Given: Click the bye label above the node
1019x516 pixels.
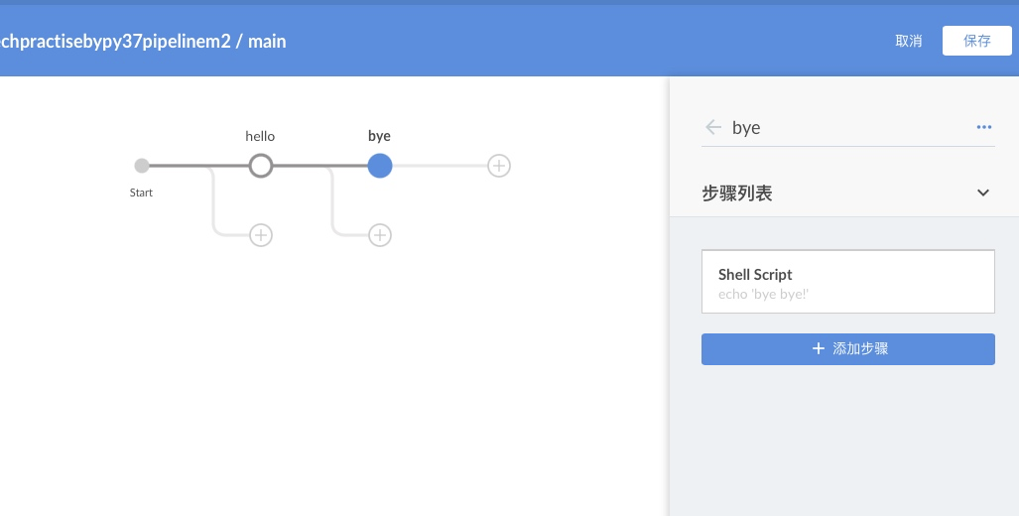Looking at the screenshot, I should [x=379, y=136].
